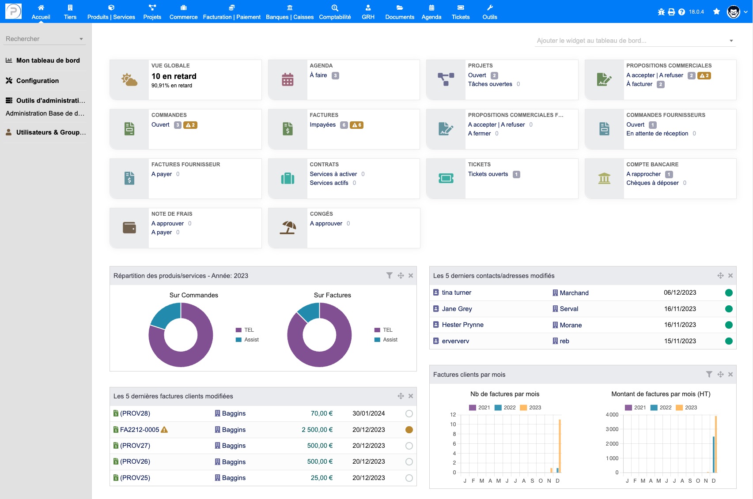Viewport: 753px width, 499px height.
Task: Click the Agenda calendar widget icon
Action: 288,79
